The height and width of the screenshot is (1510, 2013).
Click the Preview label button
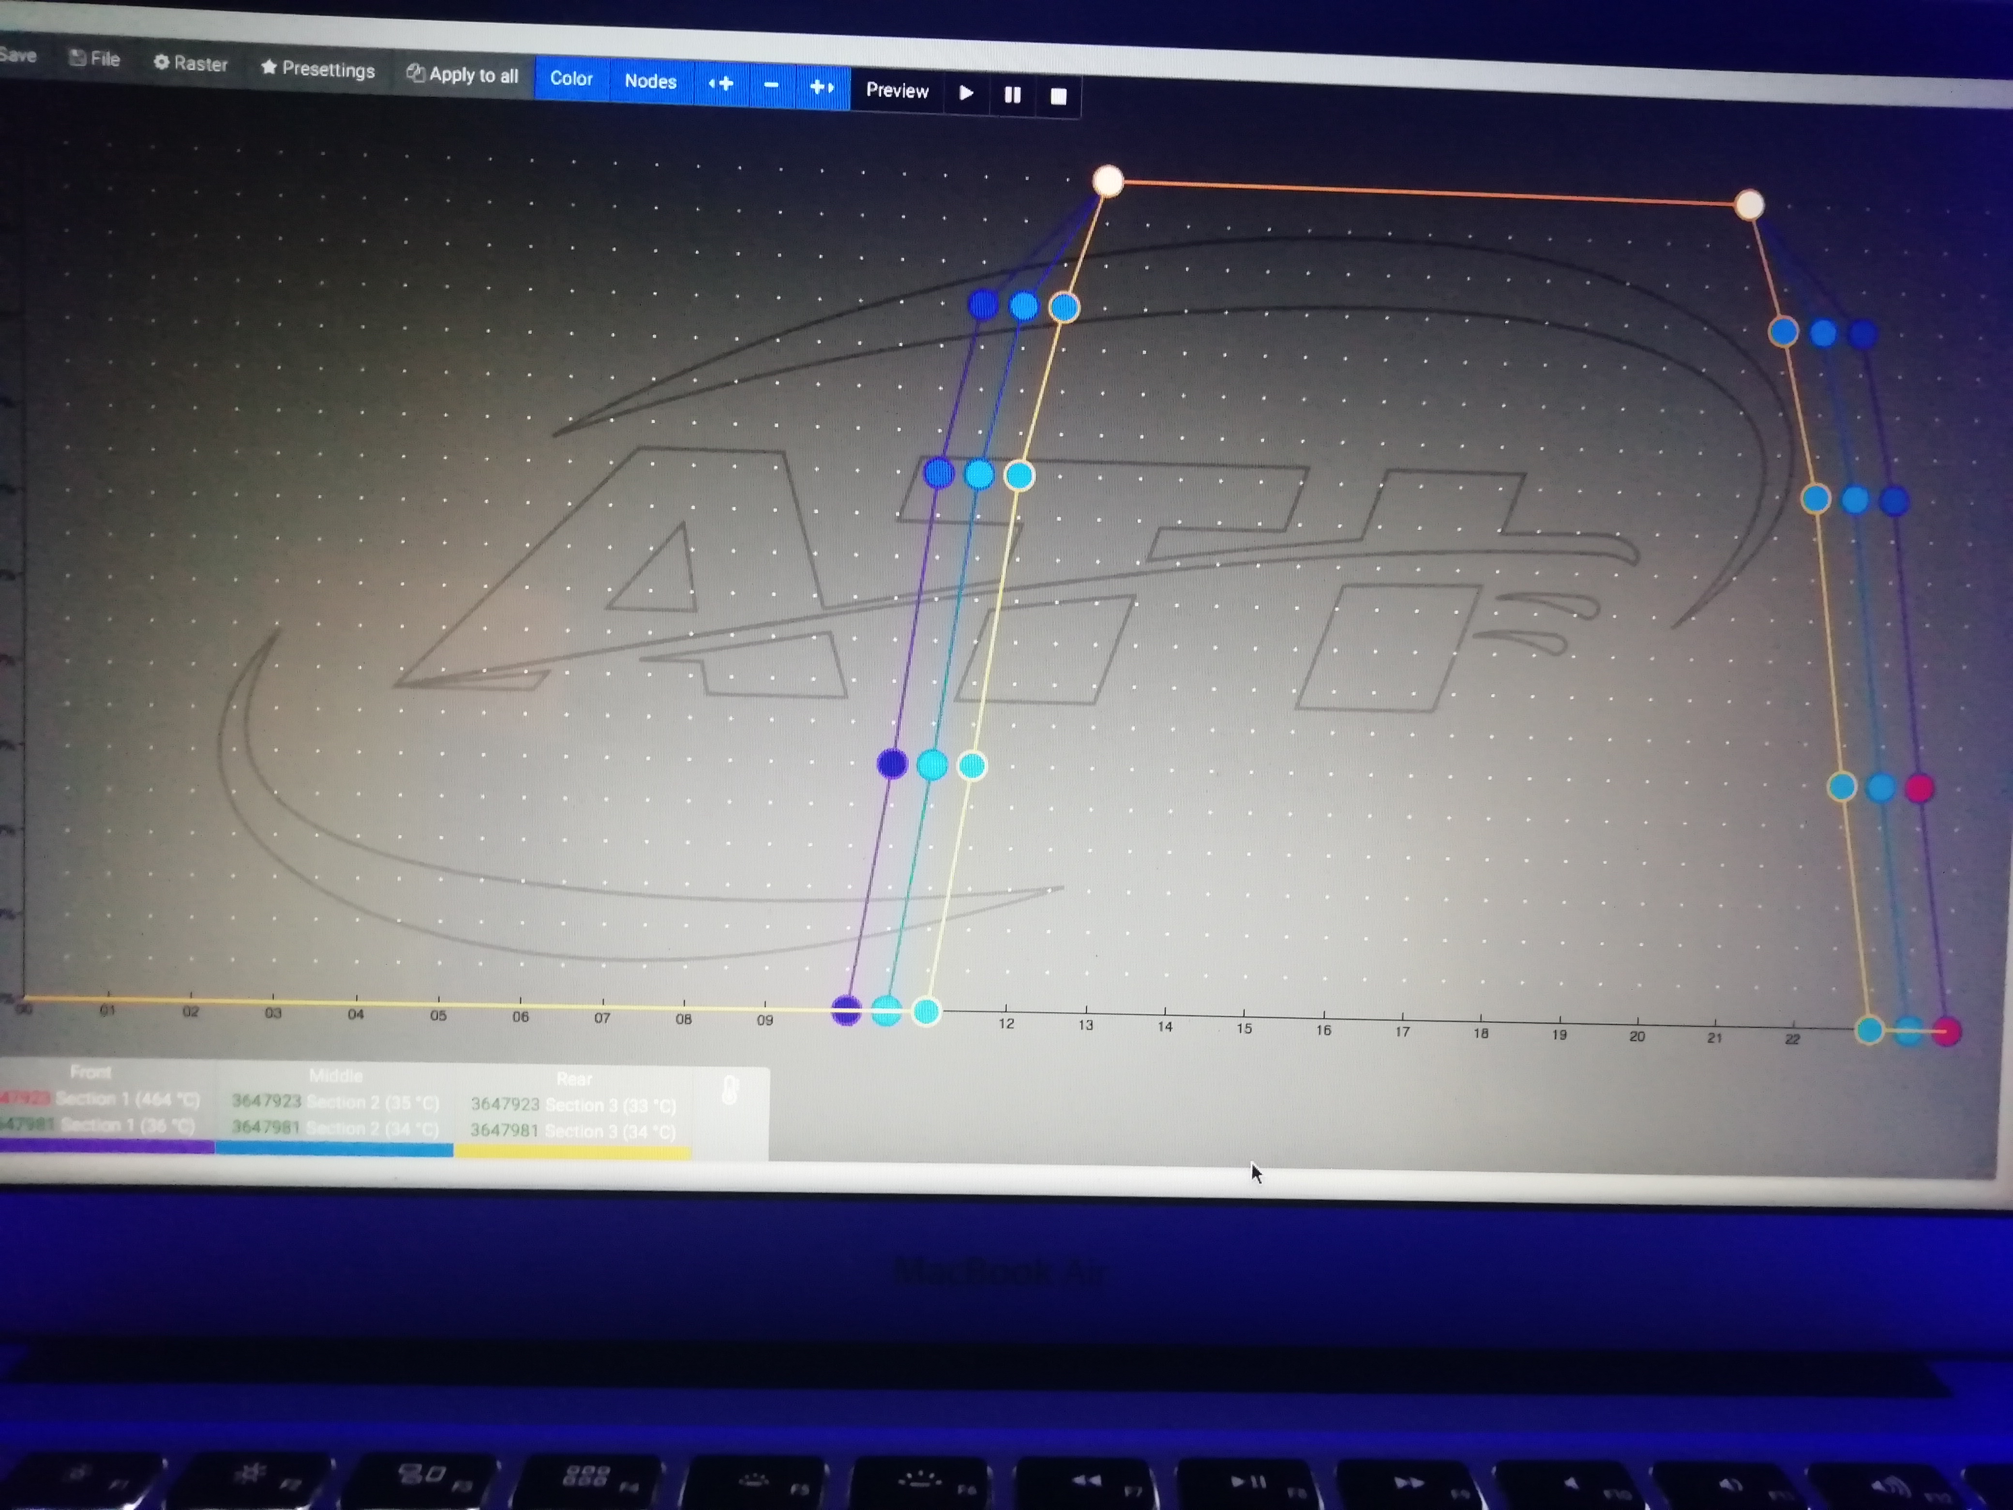coord(897,90)
